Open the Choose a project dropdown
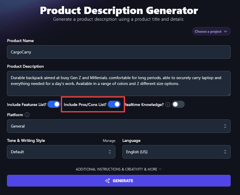The image size is (240, 195). point(211,31)
